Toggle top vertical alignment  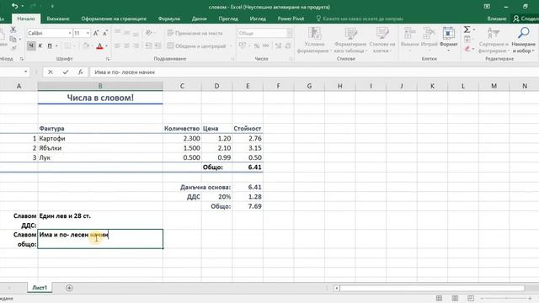pyautogui.click(x=118, y=33)
